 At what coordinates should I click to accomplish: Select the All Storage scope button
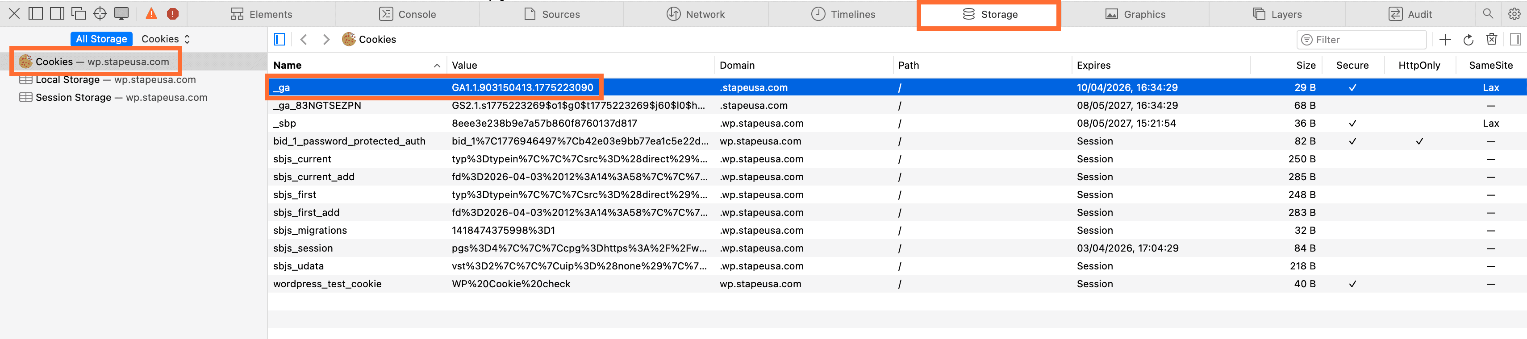coord(101,39)
